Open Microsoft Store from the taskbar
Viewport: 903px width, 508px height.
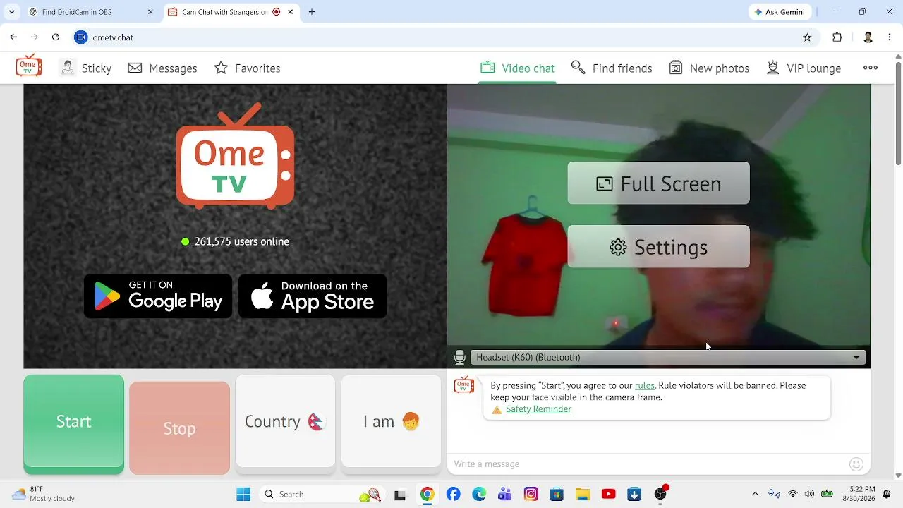pyautogui.click(x=557, y=495)
